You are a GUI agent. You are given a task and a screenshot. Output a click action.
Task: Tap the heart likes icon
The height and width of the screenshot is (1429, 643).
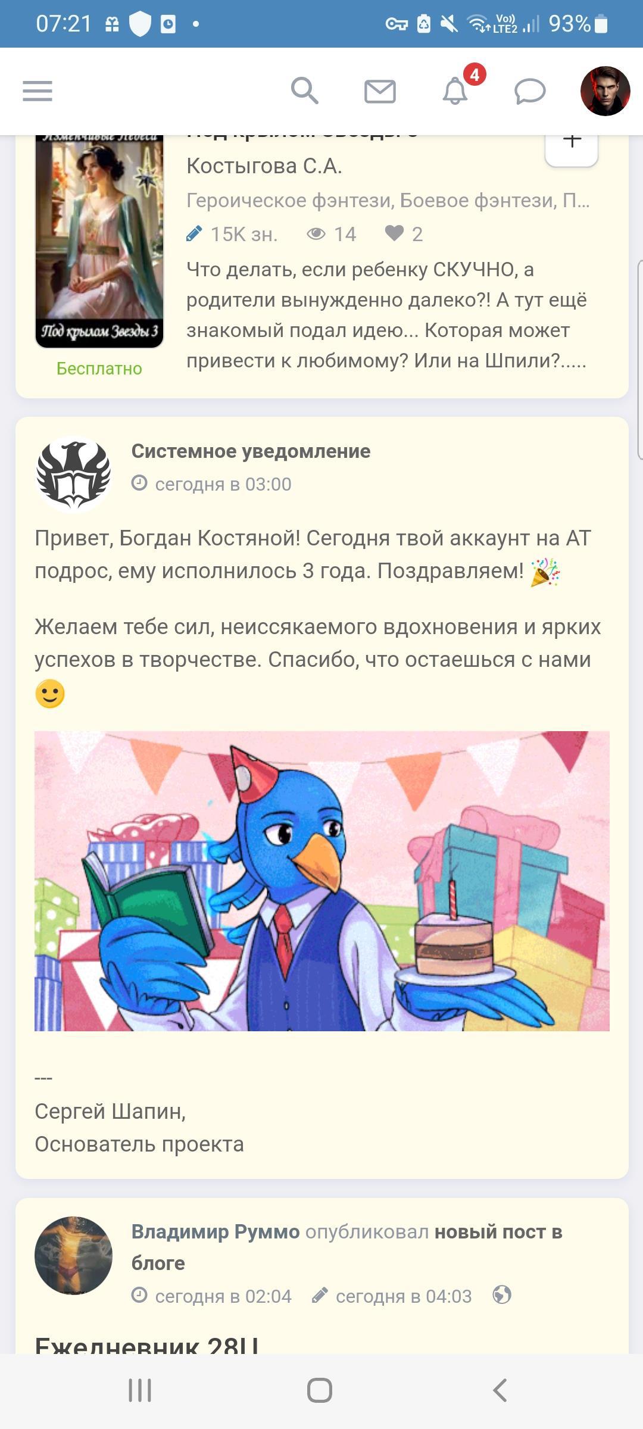394,233
